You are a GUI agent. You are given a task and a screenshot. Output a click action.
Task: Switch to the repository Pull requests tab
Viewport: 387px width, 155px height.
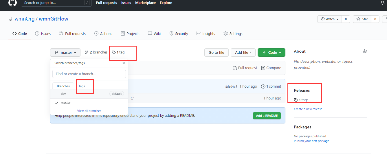click(72, 34)
